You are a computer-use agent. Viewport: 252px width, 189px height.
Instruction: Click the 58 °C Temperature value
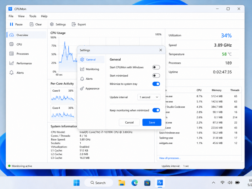pyautogui.click(x=227, y=54)
